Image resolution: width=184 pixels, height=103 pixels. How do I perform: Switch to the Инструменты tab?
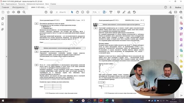pyautogui.click(x=18, y=7)
